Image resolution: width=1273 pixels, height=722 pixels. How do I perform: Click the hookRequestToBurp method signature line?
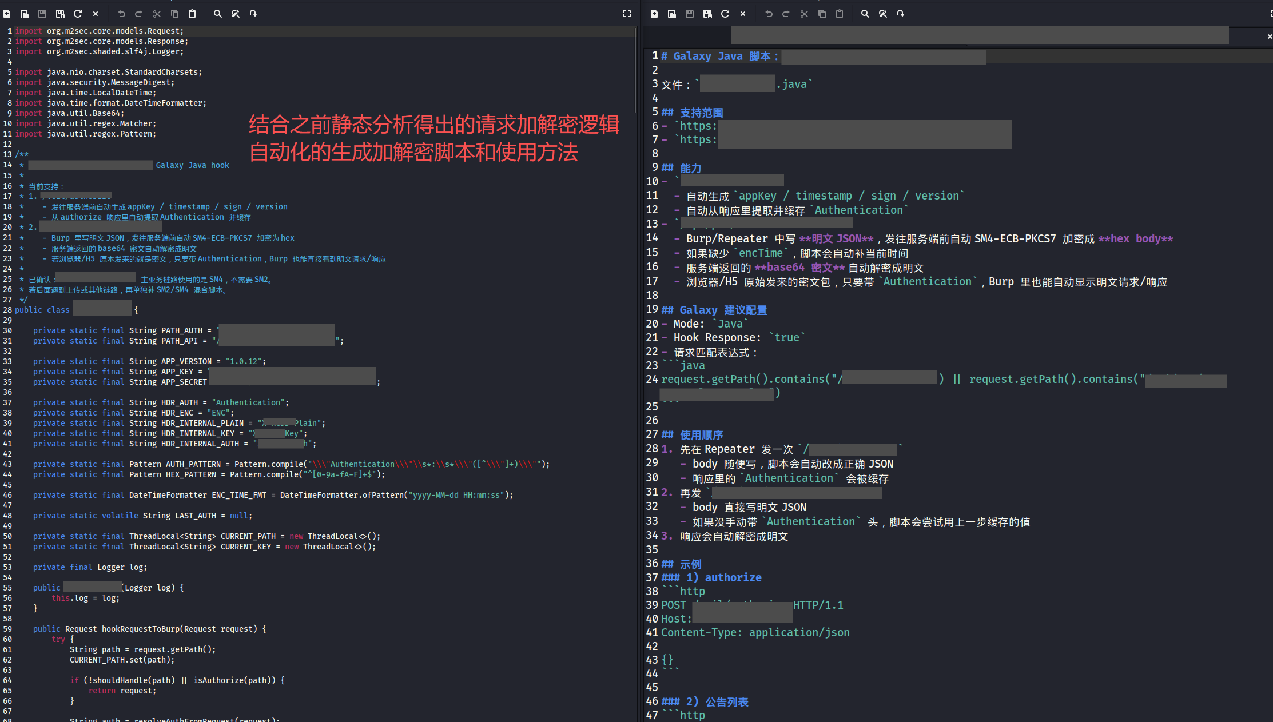(150, 629)
